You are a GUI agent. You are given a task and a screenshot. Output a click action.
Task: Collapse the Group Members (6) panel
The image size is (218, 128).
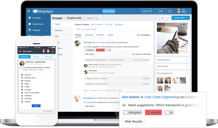pyautogui.click(x=187, y=73)
